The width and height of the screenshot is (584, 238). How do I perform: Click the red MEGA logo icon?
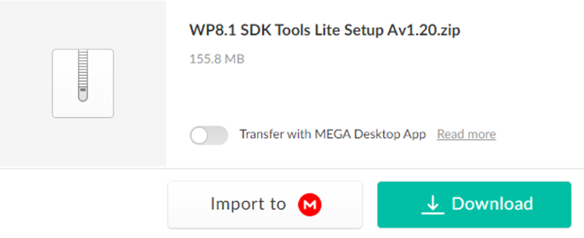(310, 204)
